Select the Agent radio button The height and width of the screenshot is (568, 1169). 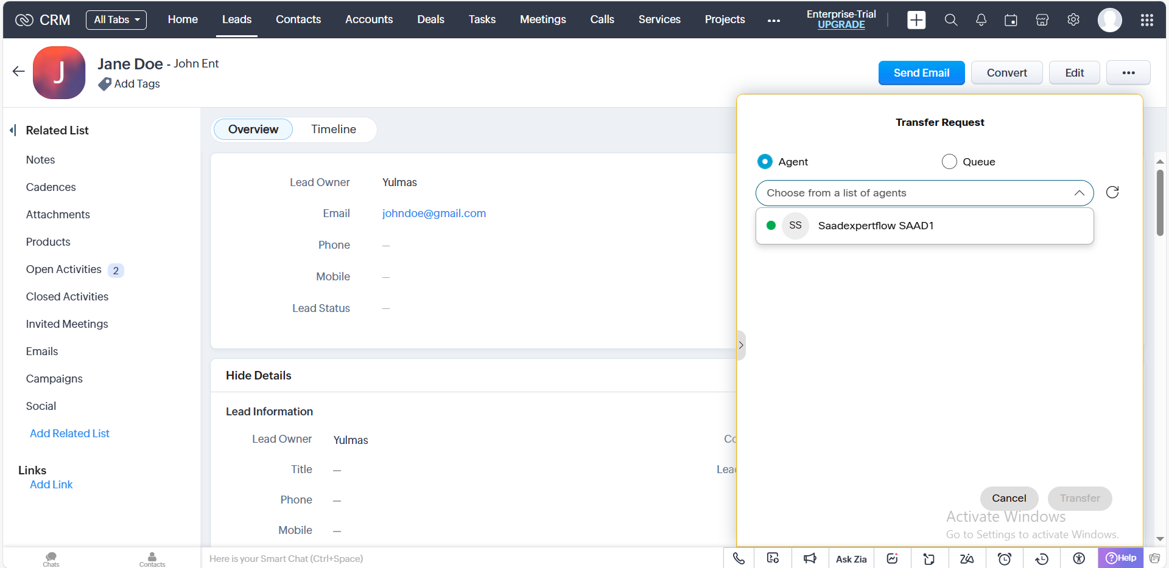pos(765,162)
